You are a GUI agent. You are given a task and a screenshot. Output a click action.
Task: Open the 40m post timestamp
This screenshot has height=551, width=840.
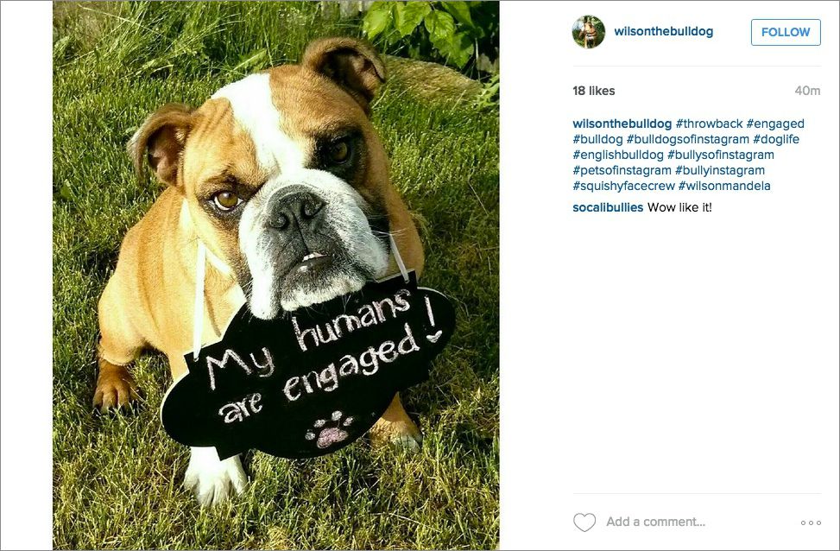pos(807,91)
